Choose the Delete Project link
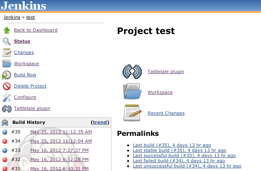 (30, 86)
